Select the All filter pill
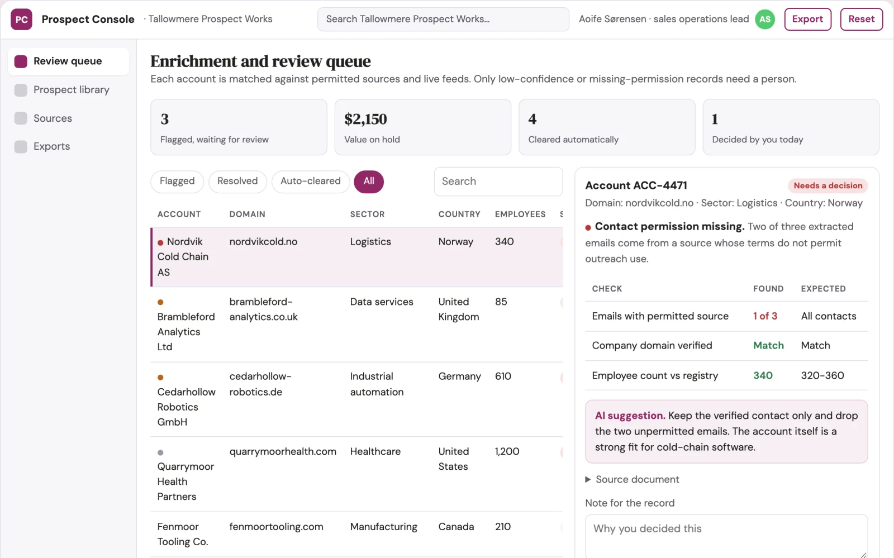 [369, 182]
